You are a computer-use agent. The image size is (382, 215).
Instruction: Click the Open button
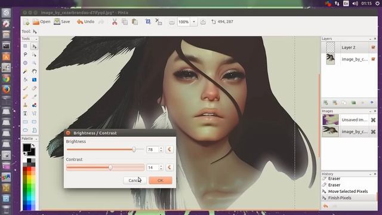click(41, 21)
